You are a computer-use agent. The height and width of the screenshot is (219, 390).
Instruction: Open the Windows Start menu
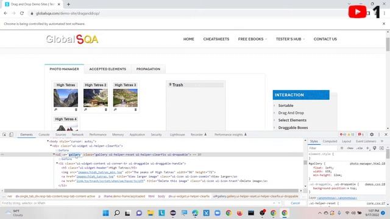(x=105, y=213)
